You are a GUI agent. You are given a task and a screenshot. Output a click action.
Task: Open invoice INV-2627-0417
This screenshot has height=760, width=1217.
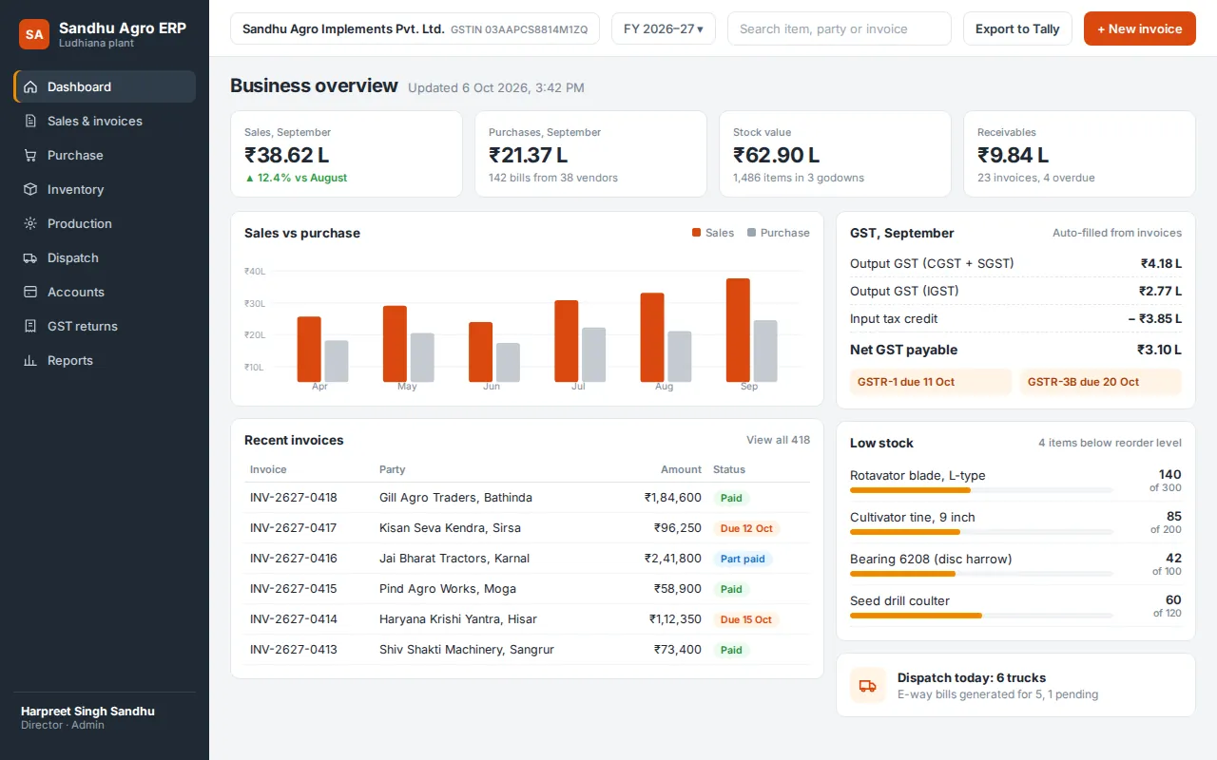click(x=294, y=528)
